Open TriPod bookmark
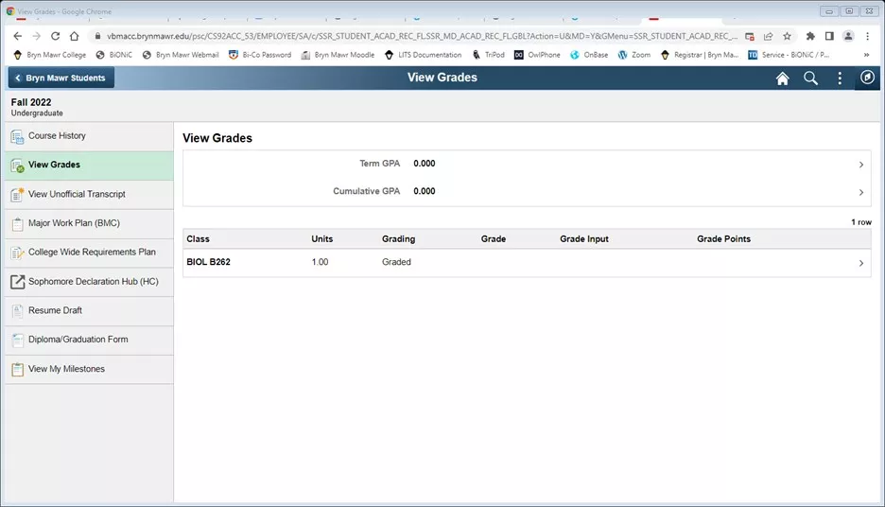885x507 pixels. (x=488, y=55)
